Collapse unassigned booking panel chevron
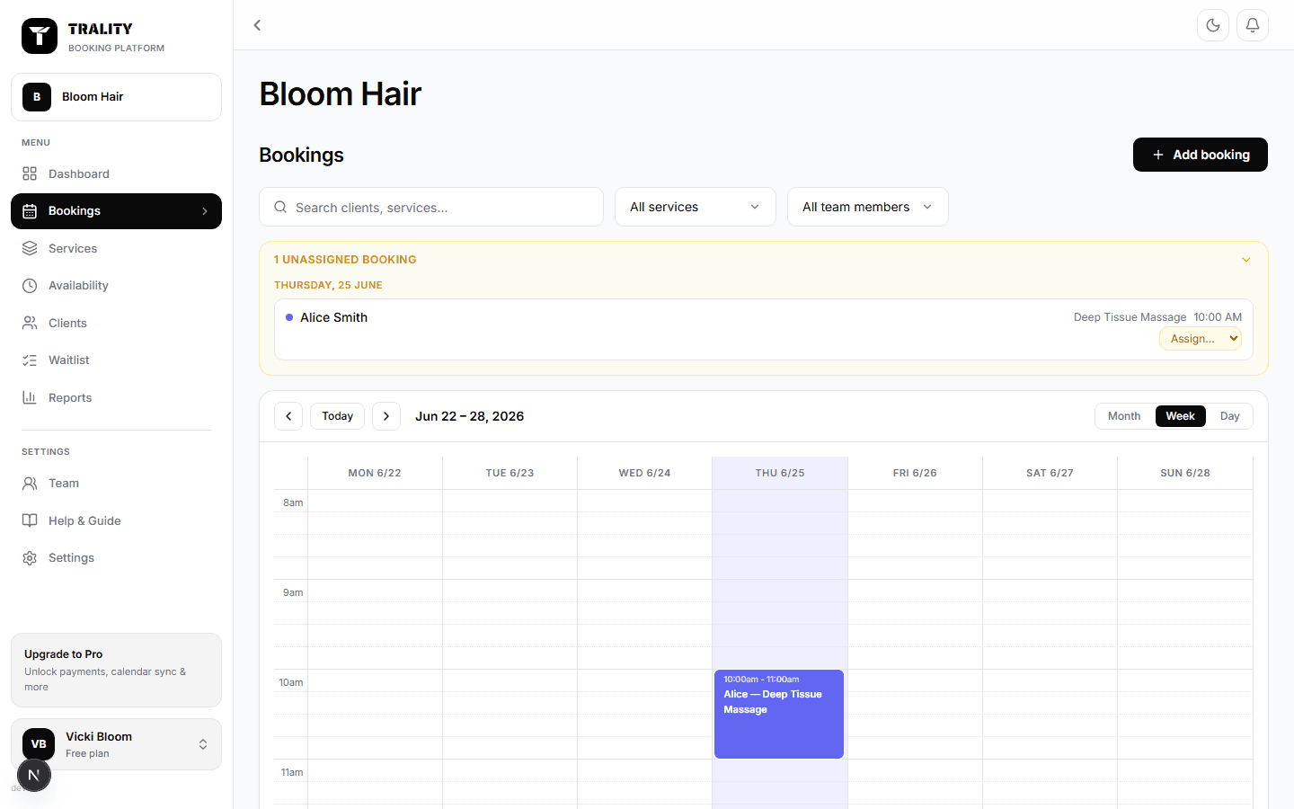Screen dimensions: 1294x809 1246,260
